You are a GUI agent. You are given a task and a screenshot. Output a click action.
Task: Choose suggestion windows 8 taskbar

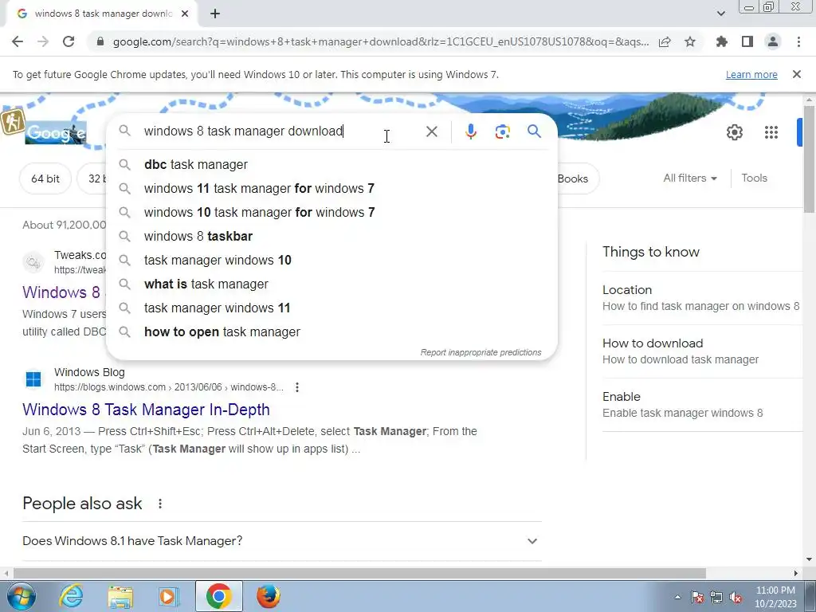click(x=331, y=236)
